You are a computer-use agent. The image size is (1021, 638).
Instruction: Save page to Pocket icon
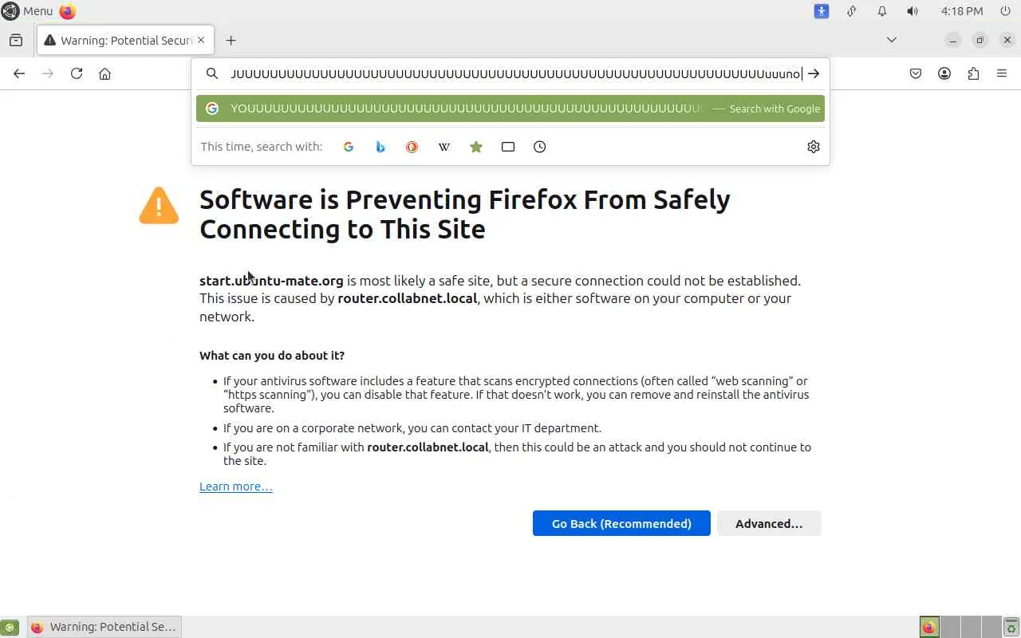pos(916,73)
